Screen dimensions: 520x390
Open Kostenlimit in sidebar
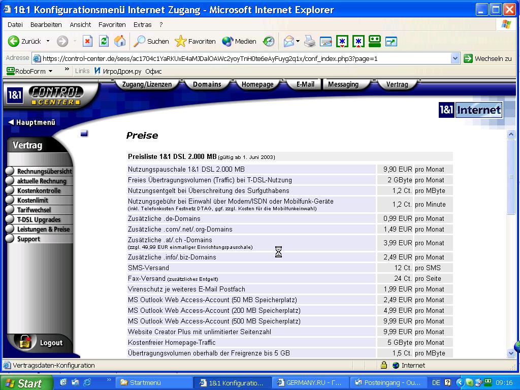[x=39, y=200]
